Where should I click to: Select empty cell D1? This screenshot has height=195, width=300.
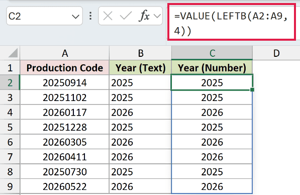coord(276,68)
